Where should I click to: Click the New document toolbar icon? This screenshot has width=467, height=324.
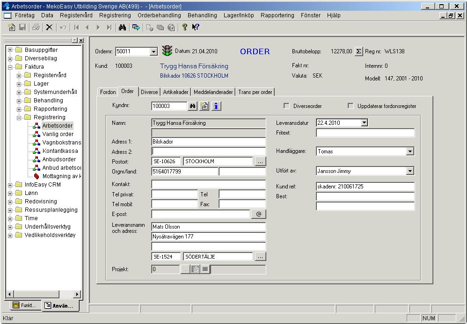(12, 28)
